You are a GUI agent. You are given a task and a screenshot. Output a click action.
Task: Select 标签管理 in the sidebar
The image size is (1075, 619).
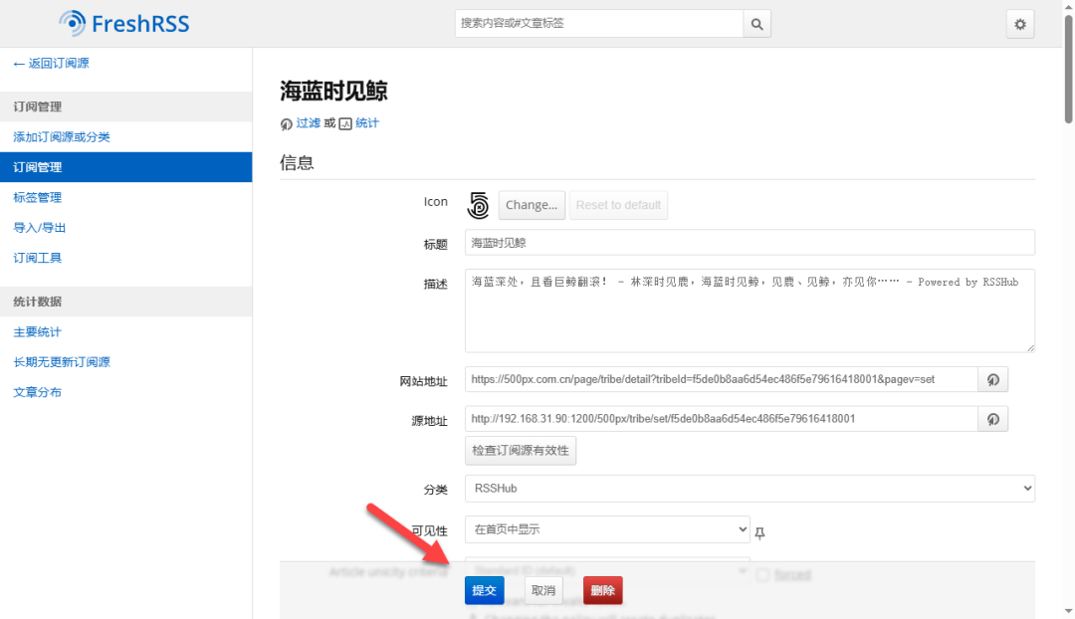click(40, 197)
